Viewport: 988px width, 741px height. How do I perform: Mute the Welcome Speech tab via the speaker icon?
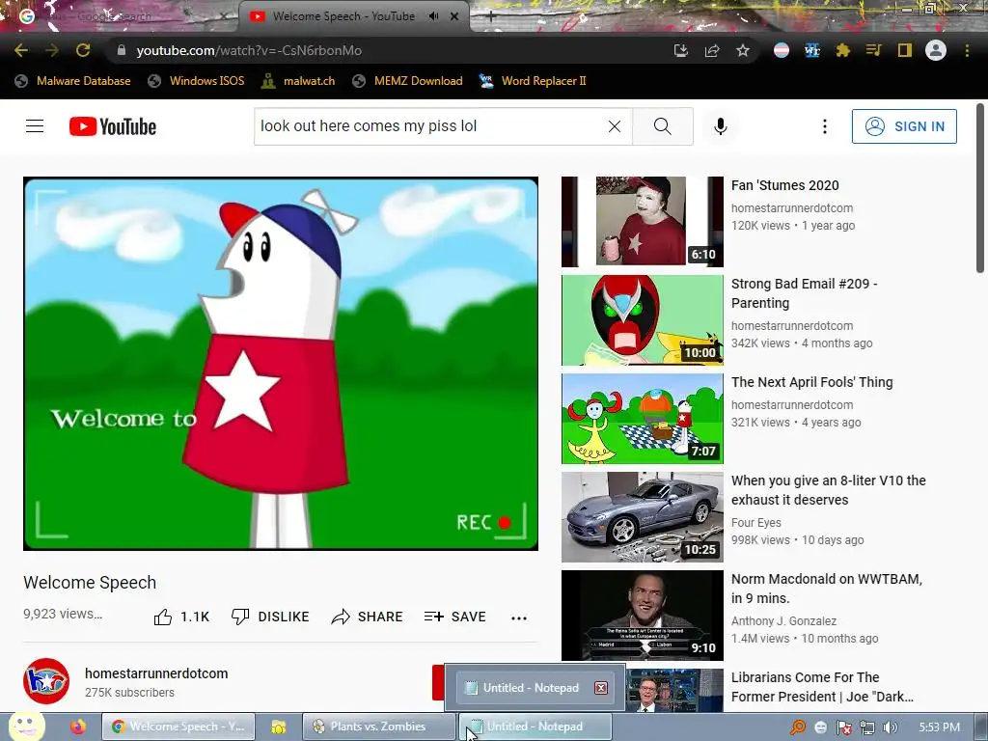click(433, 16)
